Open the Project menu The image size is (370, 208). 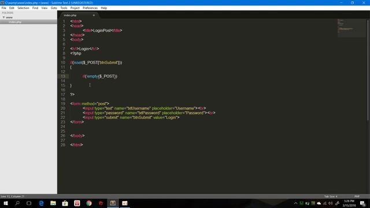[75, 8]
